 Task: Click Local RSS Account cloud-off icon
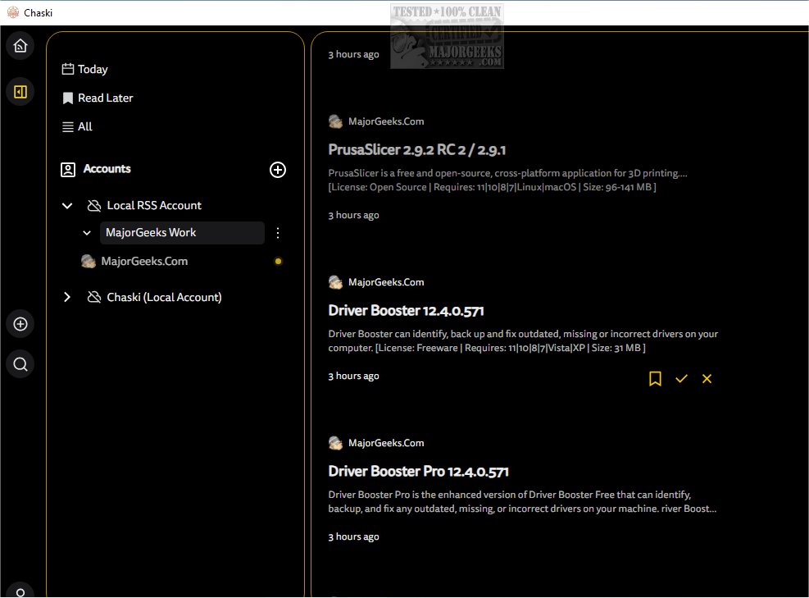coord(94,206)
